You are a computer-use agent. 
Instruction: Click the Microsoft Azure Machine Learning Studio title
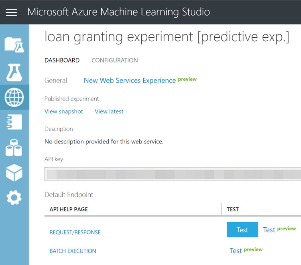pos(119,12)
